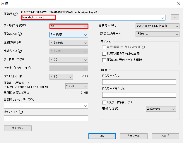Confirm with the OK button

(x=102, y=136)
